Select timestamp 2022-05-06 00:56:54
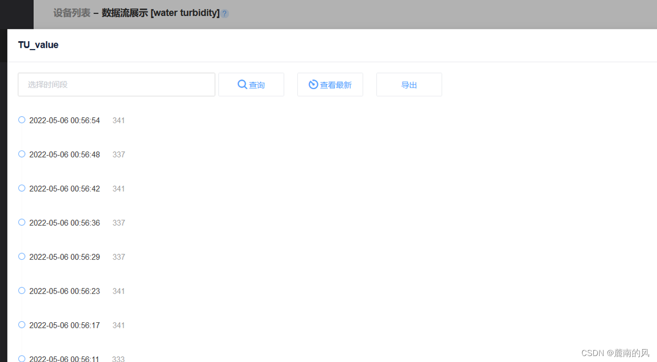The width and height of the screenshot is (657, 362). pos(65,121)
